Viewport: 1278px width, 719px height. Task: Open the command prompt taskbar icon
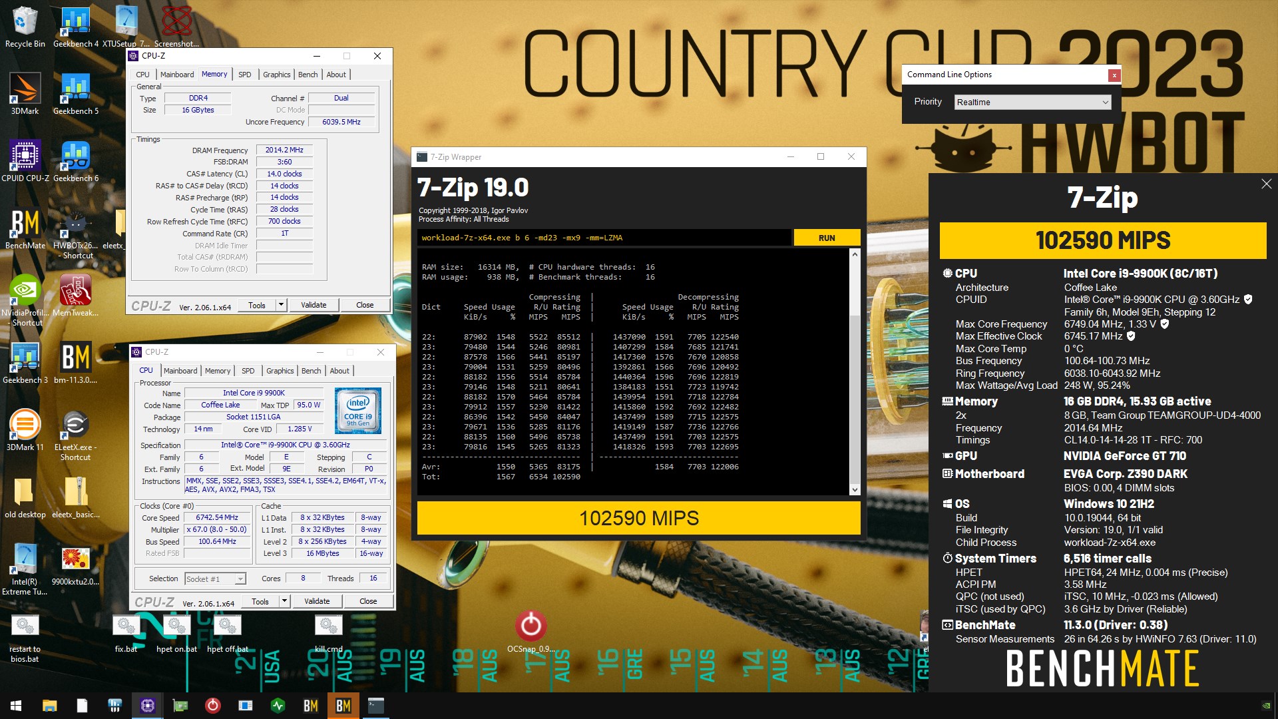[376, 705]
